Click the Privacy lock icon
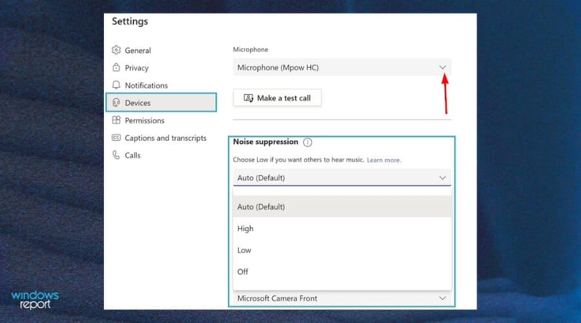 click(116, 67)
